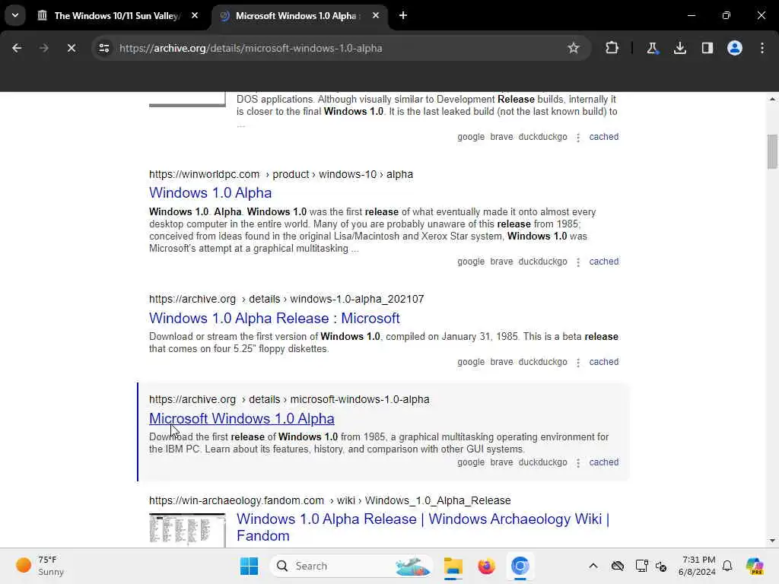Click cached link of the topmost partial result
This screenshot has width=779, height=584.
pyautogui.click(x=603, y=137)
